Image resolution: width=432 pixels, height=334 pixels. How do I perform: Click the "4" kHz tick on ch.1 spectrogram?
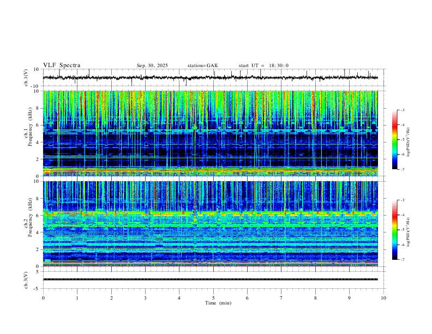(38, 142)
